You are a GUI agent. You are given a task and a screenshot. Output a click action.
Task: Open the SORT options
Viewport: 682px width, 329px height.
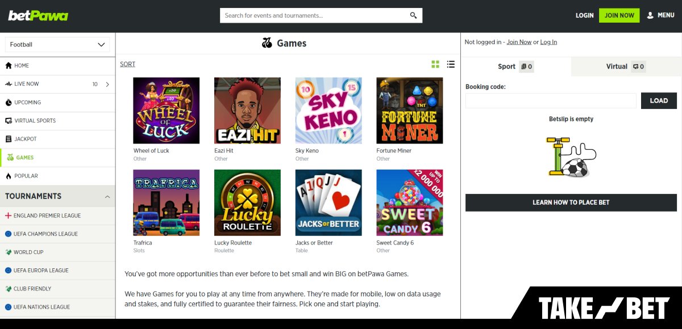tap(127, 64)
